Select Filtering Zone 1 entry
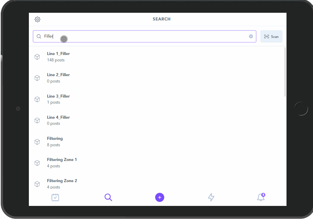 coord(62,163)
